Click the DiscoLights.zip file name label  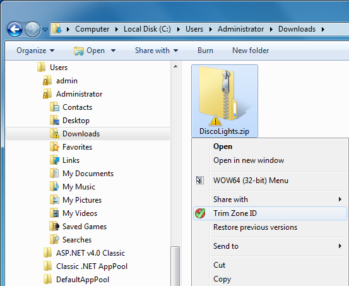pos(225,131)
